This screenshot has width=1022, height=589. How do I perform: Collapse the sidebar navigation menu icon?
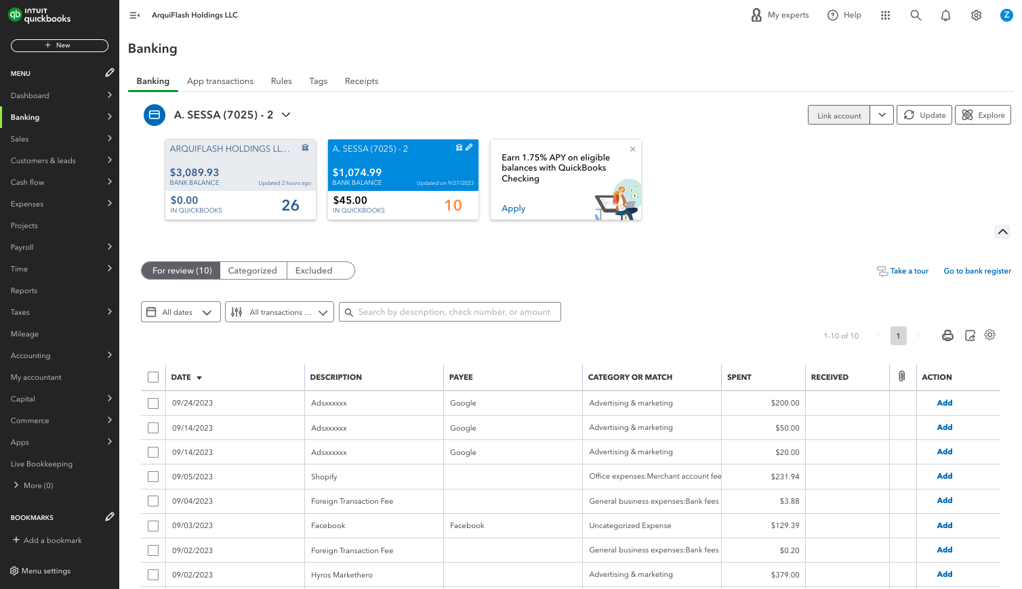[x=134, y=15]
